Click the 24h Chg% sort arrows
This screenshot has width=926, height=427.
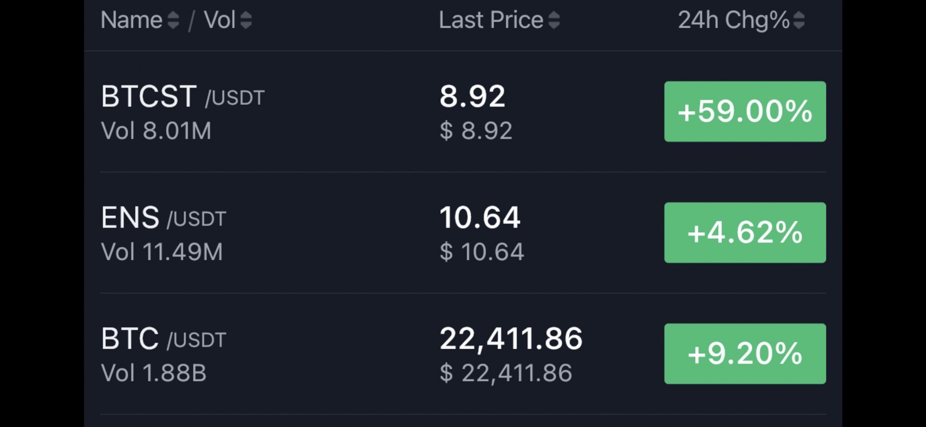coord(799,20)
